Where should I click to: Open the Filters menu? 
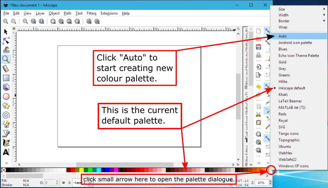pos(91,13)
